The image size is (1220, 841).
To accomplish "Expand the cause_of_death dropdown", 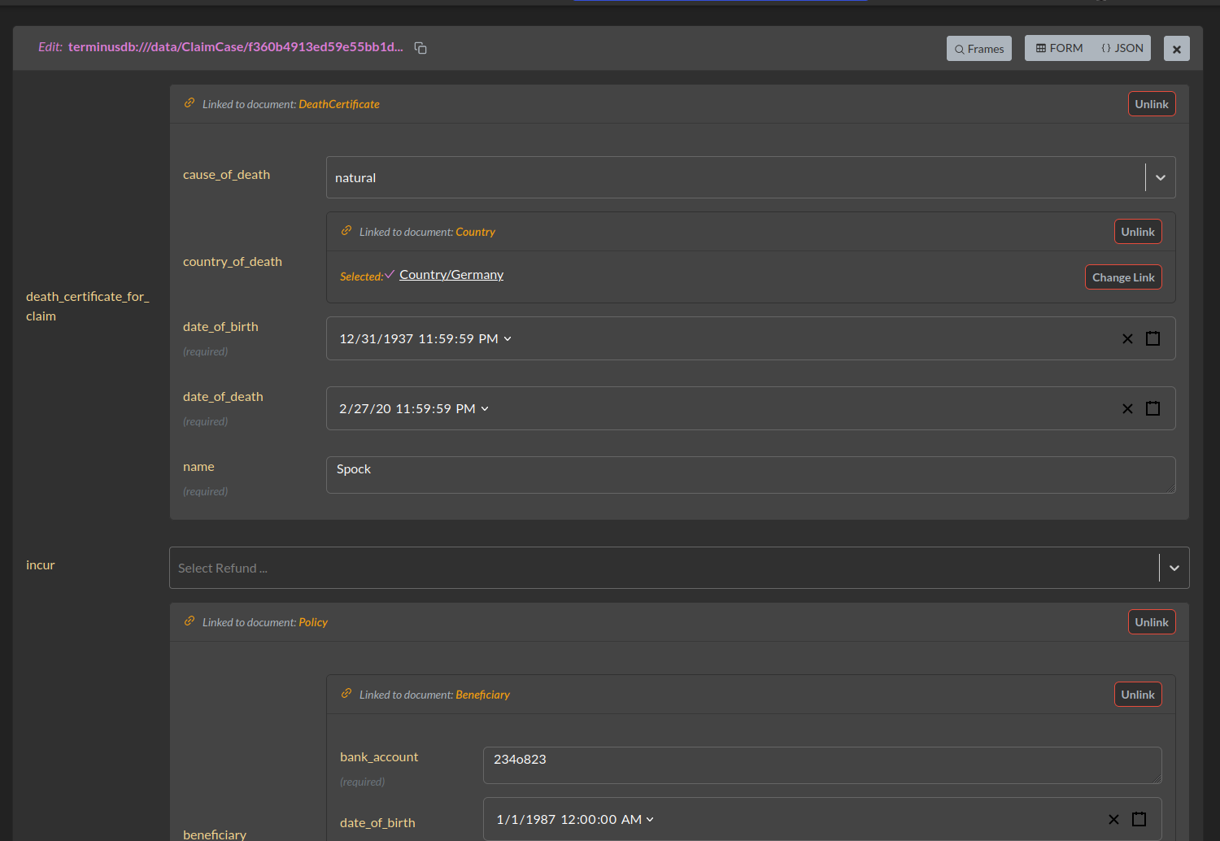I will click(x=1161, y=177).
